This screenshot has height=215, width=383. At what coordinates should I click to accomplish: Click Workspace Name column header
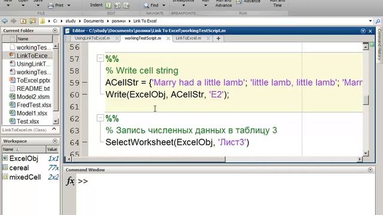coord(24,149)
